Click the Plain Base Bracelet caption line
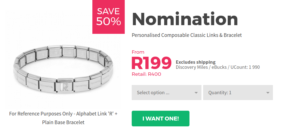Viewport: 281px width, 130px height. (63, 122)
